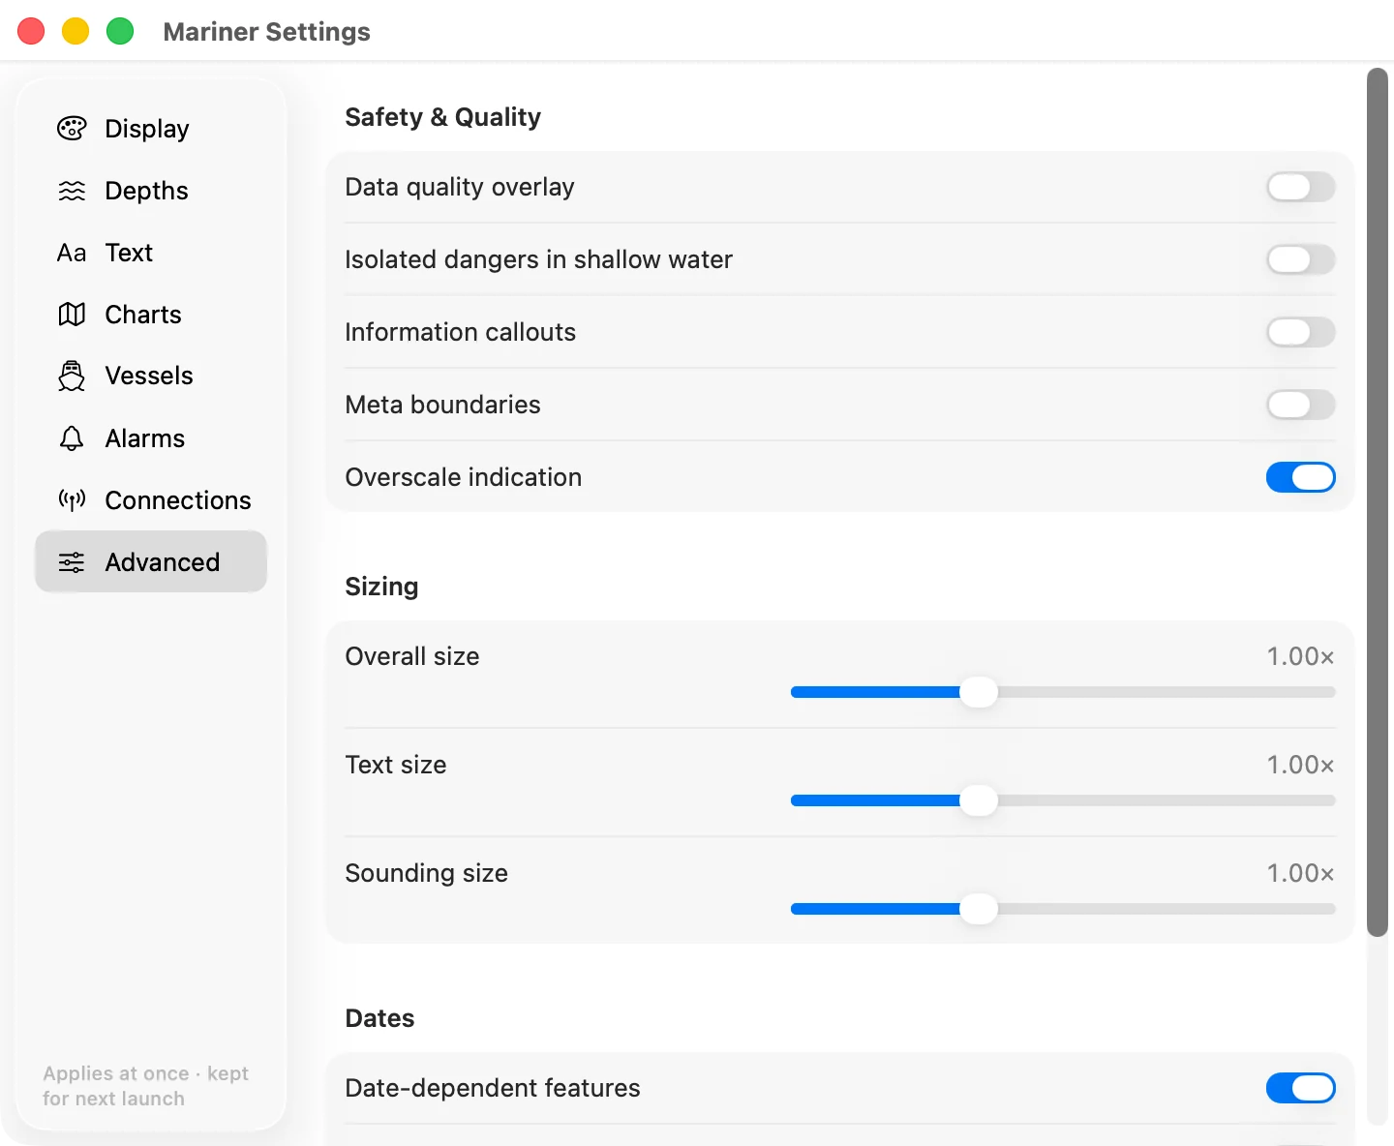1394x1146 pixels.
Task: Click the Connections antenna icon
Action: coord(72,500)
